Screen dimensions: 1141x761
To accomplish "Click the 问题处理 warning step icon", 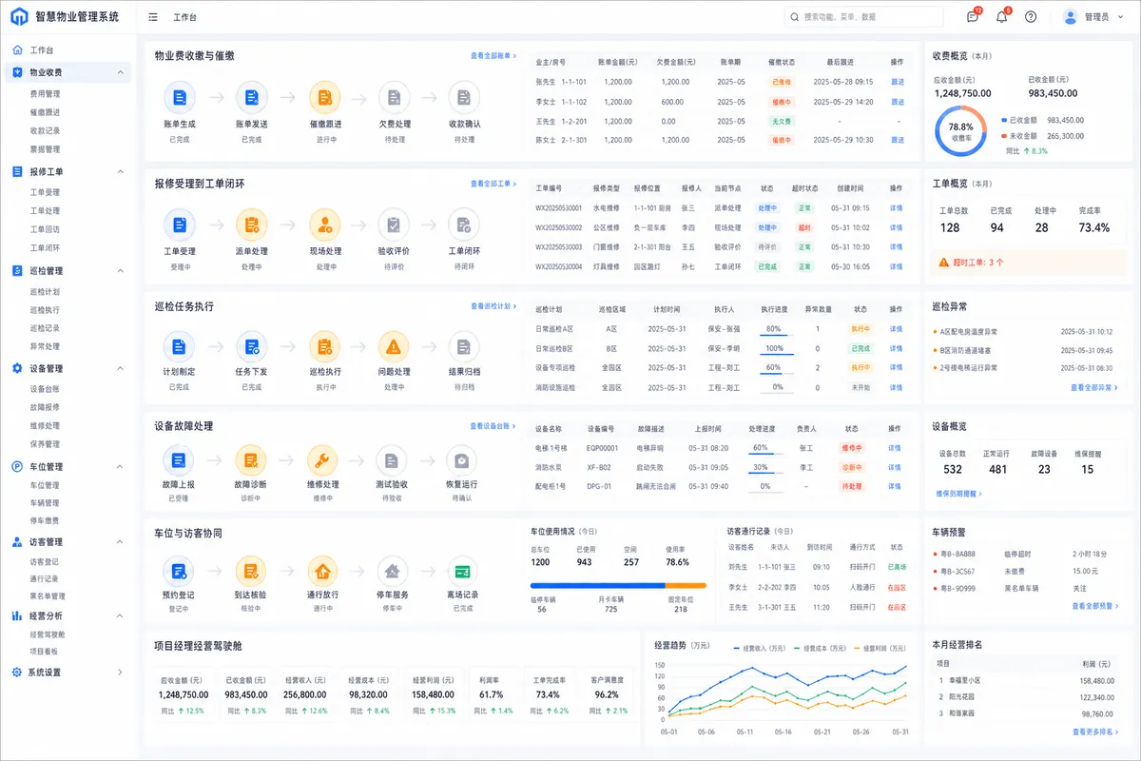I will tap(394, 347).
